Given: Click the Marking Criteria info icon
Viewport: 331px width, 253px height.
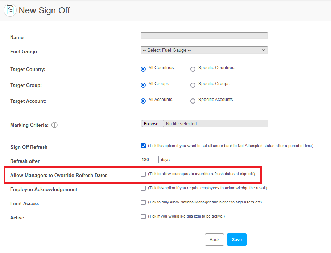Looking at the screenshot, I should [x=54, y=125].
